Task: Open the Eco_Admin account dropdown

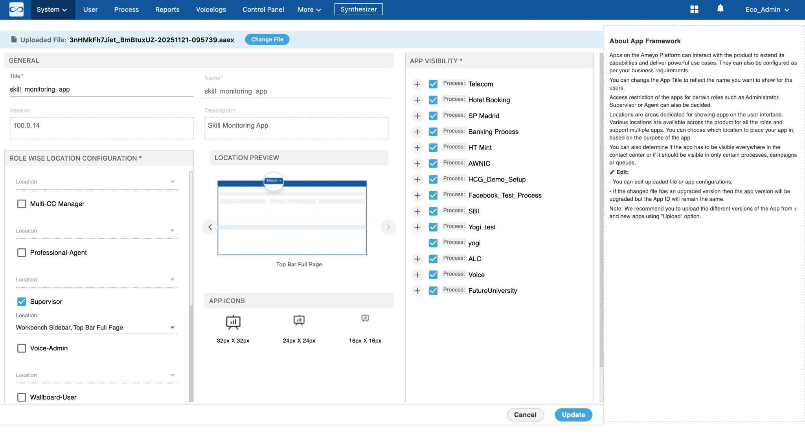Action: pyautogui.click(x=767, y=9)
